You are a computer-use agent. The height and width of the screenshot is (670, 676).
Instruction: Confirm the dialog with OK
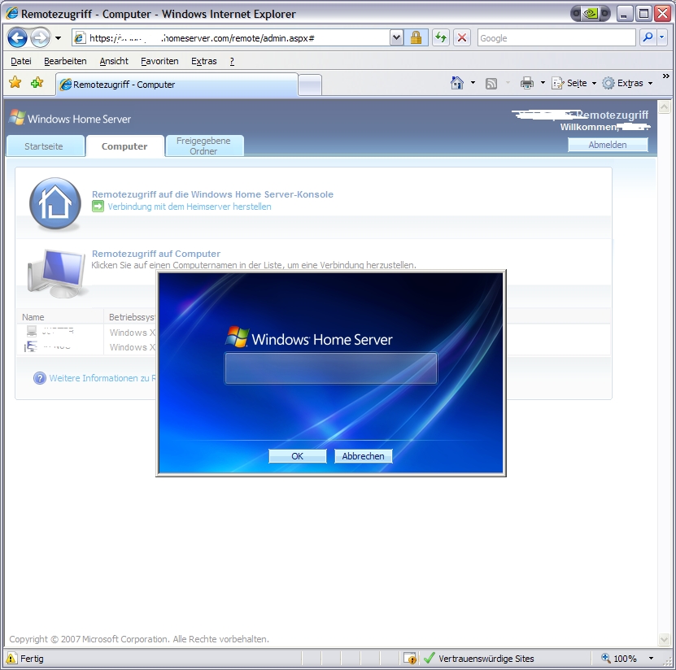pos(298,456)
